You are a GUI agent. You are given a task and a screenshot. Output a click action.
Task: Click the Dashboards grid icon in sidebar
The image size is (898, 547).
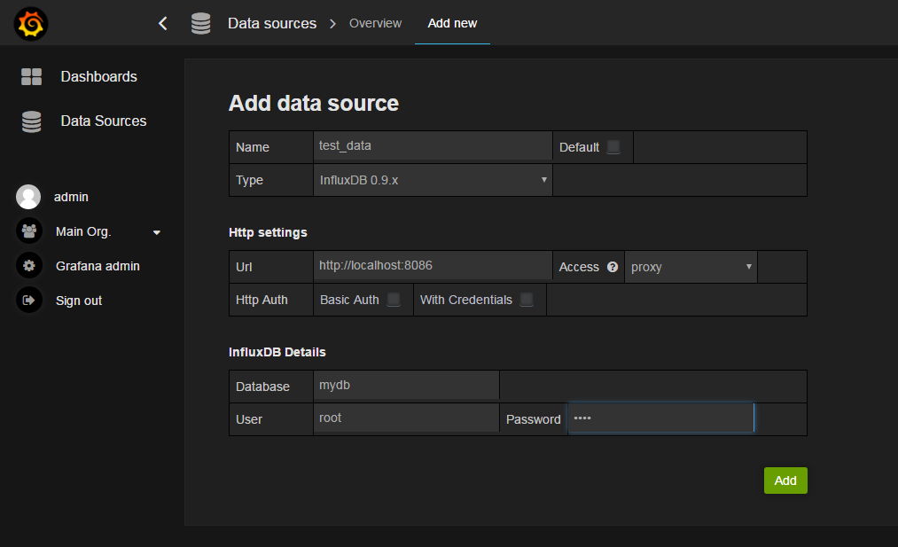(32, 77)
